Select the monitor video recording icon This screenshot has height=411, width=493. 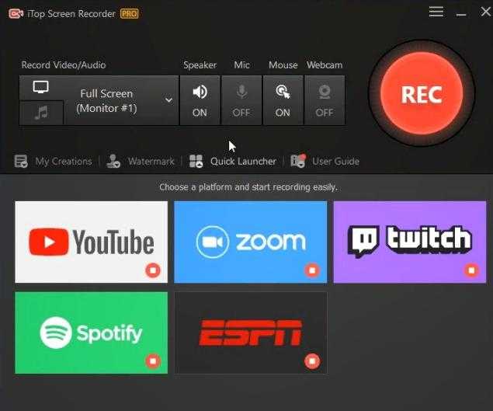(41, 87)
